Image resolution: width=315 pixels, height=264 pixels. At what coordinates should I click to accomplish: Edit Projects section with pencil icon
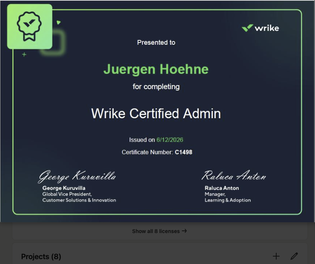click(x=294, y=256)
